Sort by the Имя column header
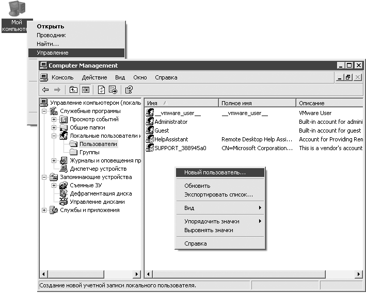366x293 pixels. (x=182, y=103)
